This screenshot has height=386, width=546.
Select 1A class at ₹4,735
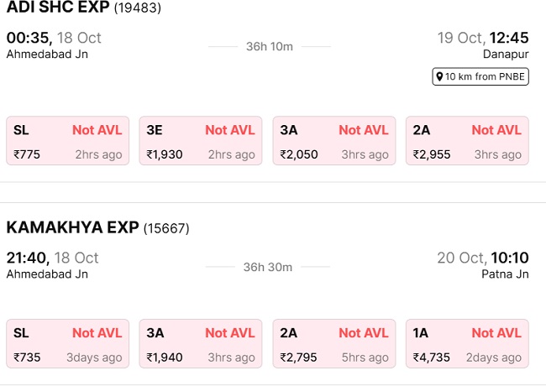tap(467, 344)
